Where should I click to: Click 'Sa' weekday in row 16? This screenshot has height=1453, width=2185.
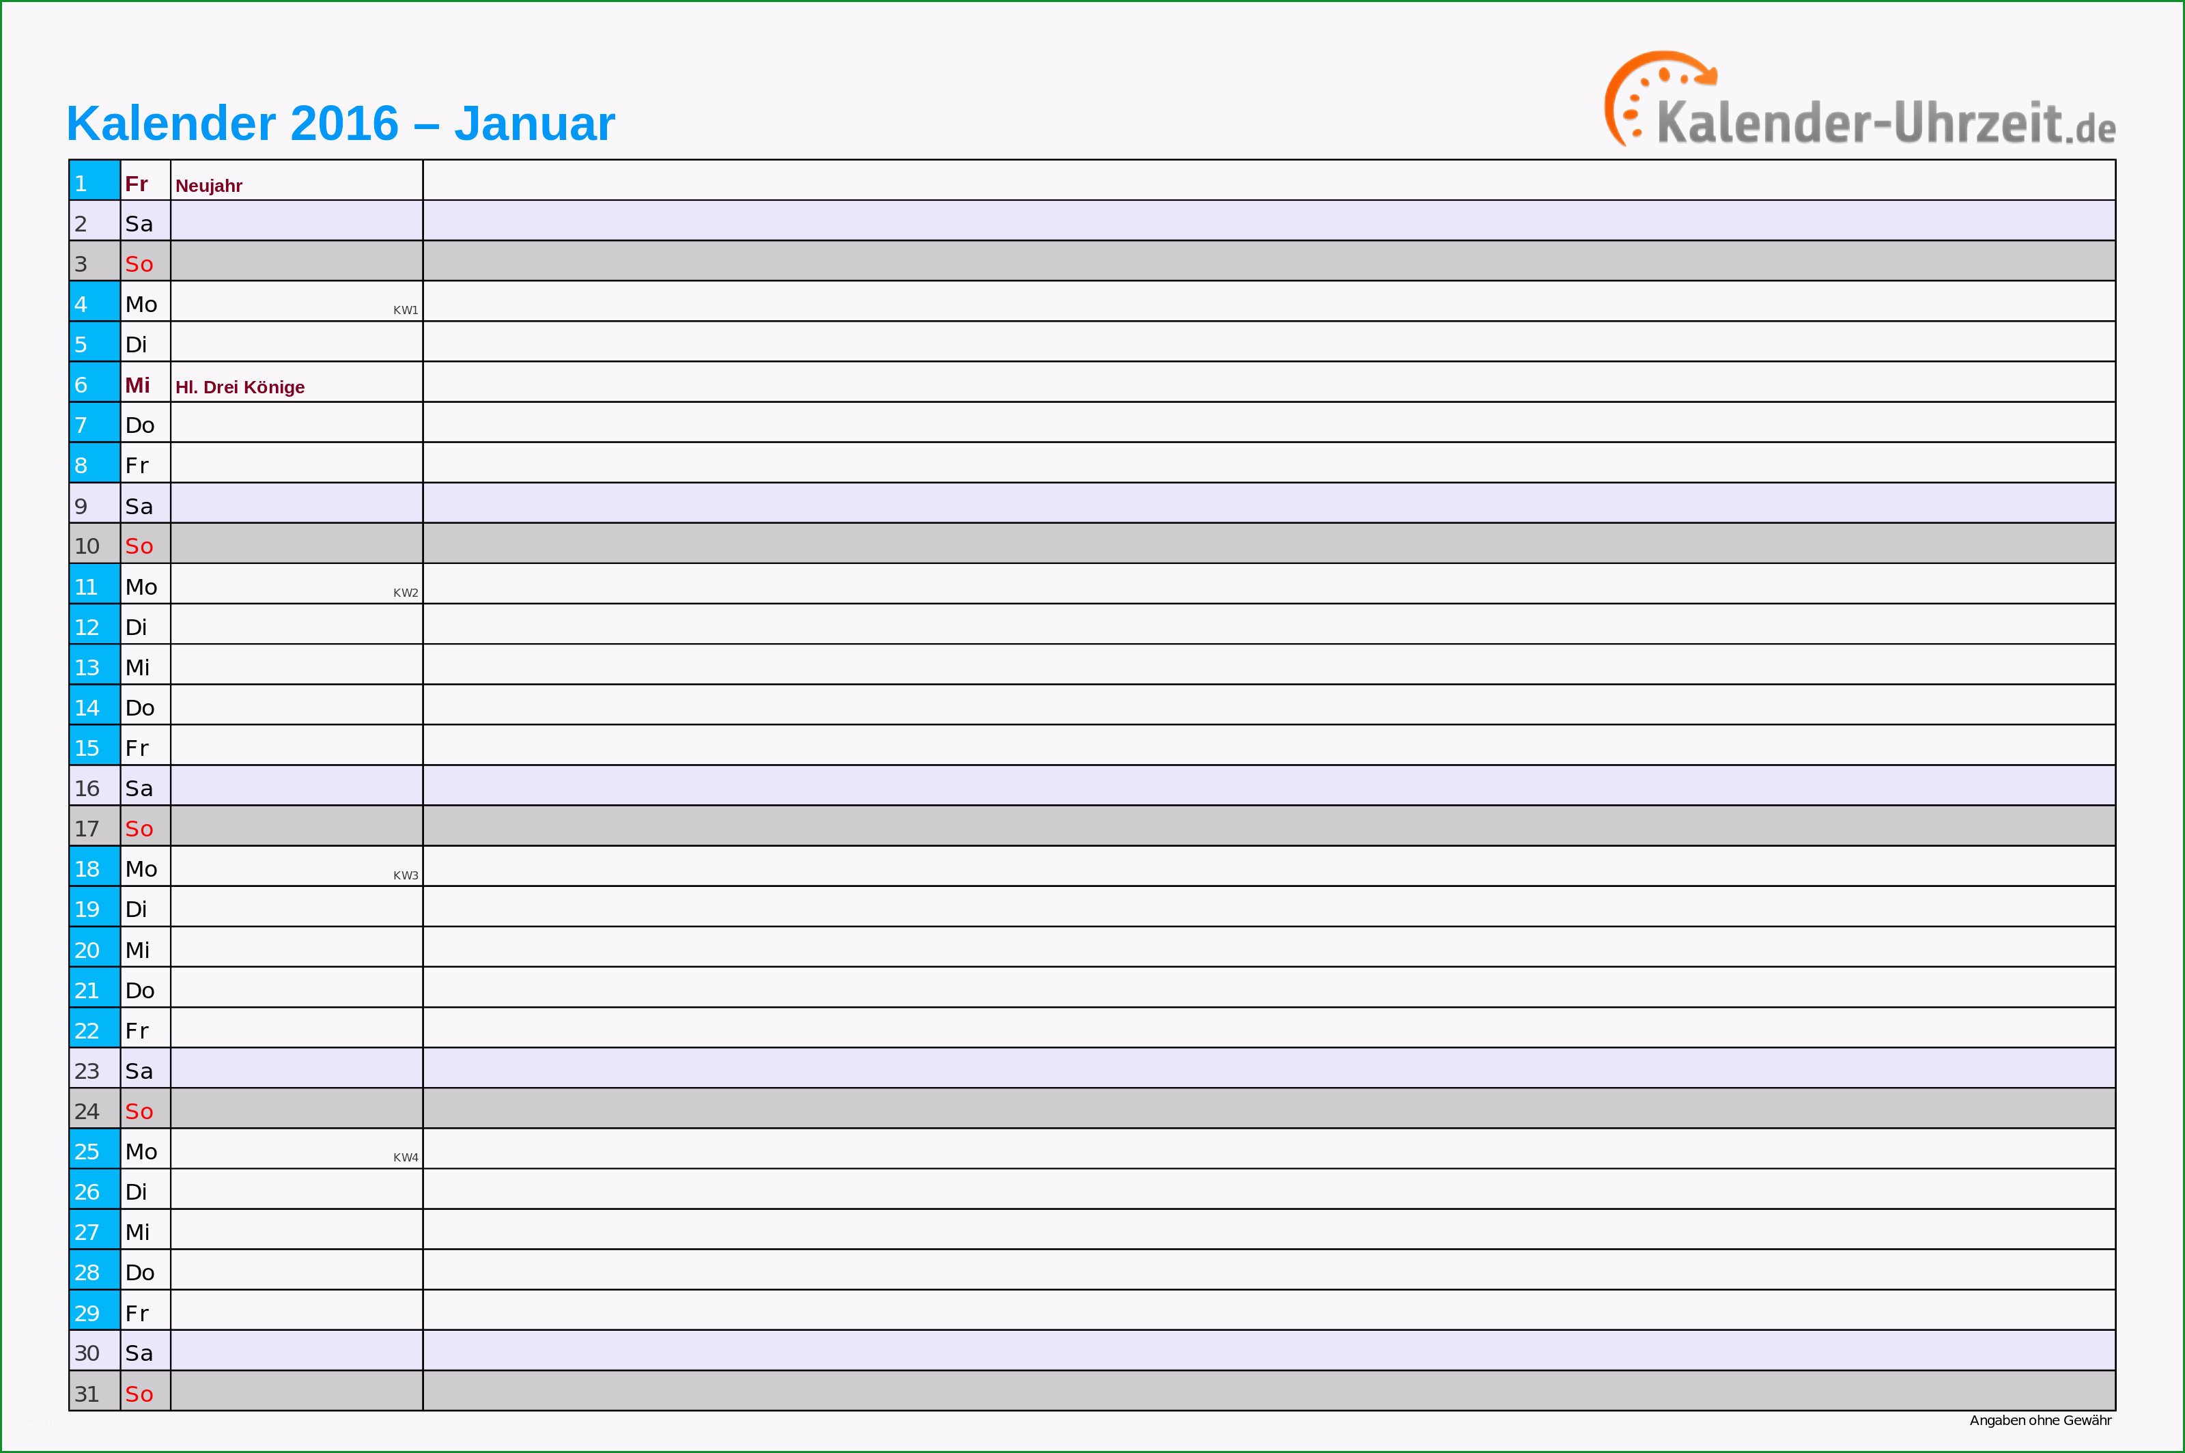(x=139, y=789)
